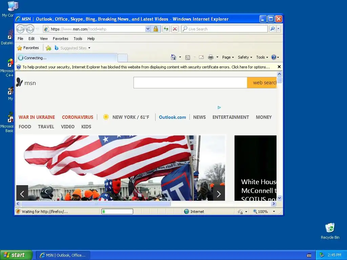The height and width of the screenshot is (260, 347).
Task: Click the status bar loading progress bar
Action: tap(117, 212)
